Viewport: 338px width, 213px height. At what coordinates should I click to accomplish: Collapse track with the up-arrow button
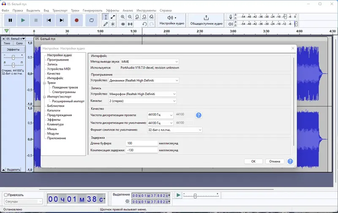3,170
